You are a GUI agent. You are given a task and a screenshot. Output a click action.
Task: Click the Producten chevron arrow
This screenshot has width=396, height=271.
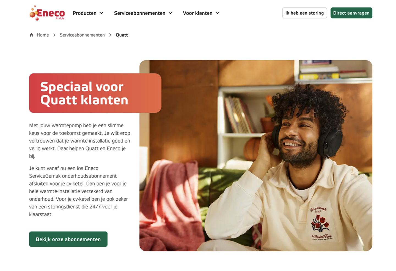click(101, 13)
